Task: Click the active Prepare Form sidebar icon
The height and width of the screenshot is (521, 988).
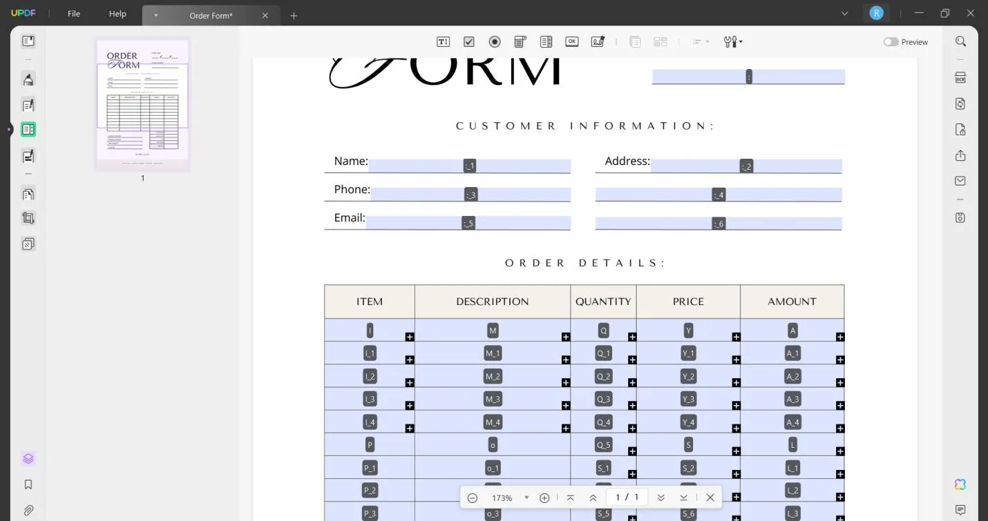Action: tap(28, 129)
